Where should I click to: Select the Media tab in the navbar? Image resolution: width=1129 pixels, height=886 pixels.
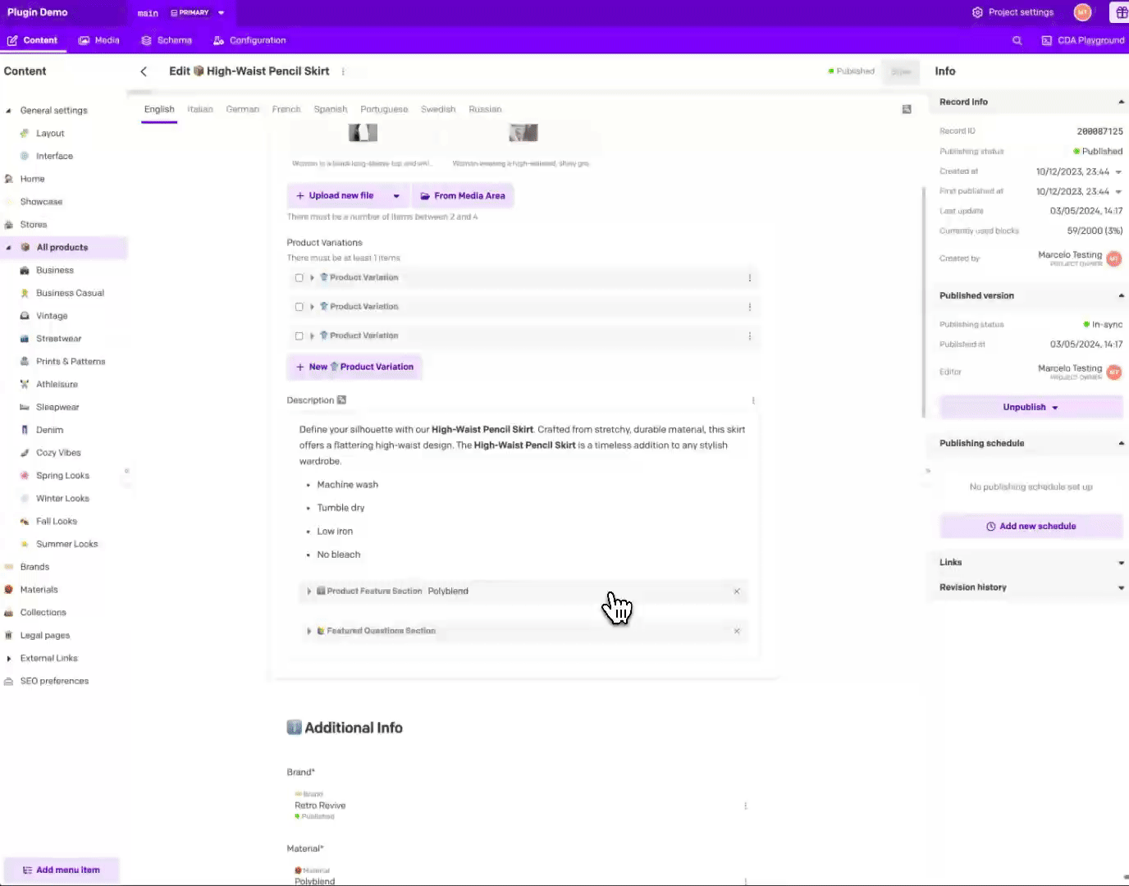click(x=98, y=40)
